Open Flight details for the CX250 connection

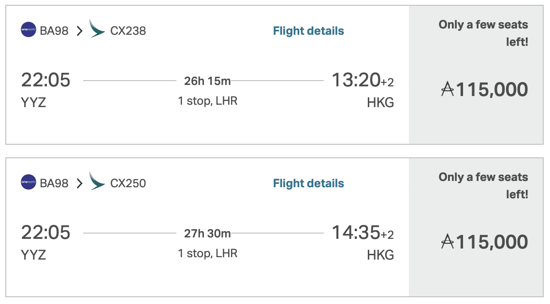pyautogui.click(x=308, y=183)
